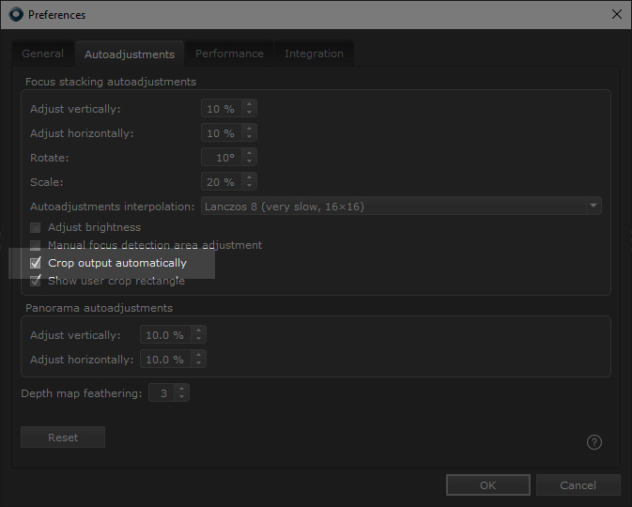Enable the Adjust brightness checkbox
This screenshot has width=632, height=507.
pos(37,227)
